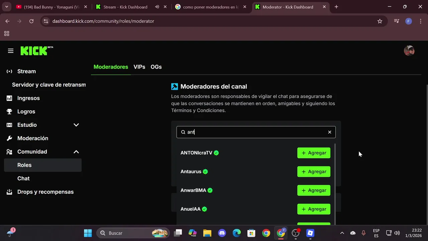428x241 pixels.
Task: Open Stream in the sidebar
Action: pos(43,71)
